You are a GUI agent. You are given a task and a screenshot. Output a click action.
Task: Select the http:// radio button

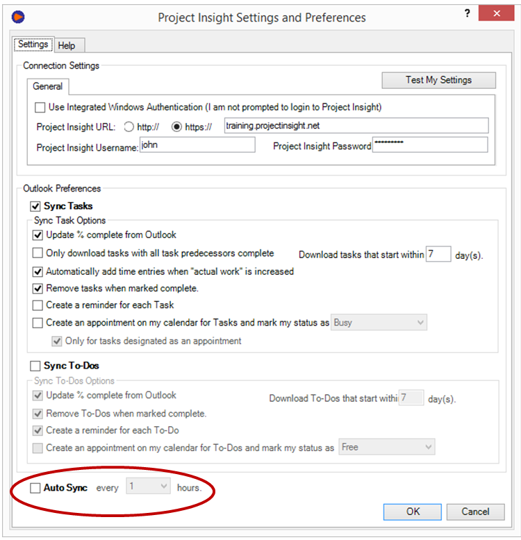tap(129, 127)
